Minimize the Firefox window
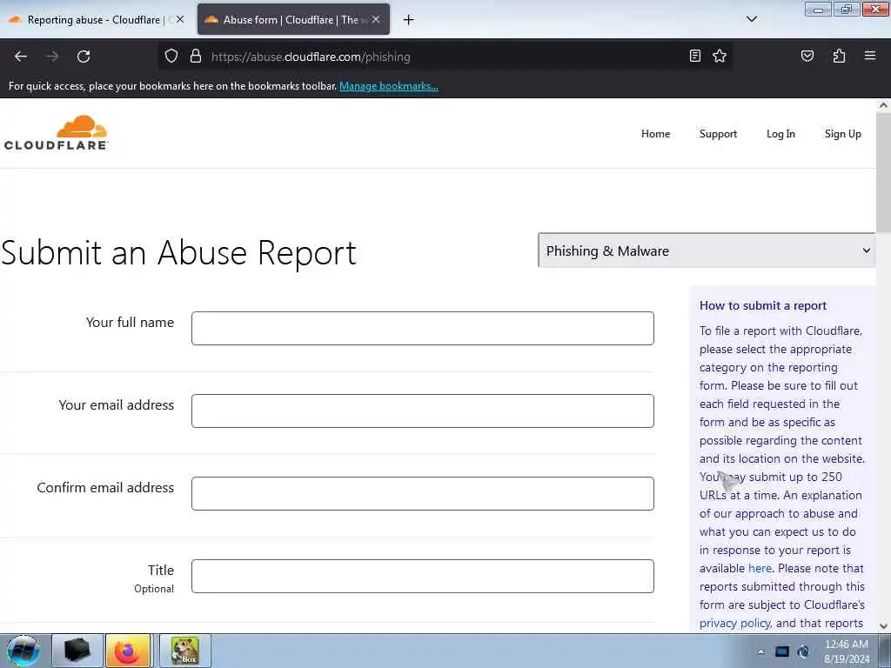This screenshot has width=891, height=668. click(818, 10)
